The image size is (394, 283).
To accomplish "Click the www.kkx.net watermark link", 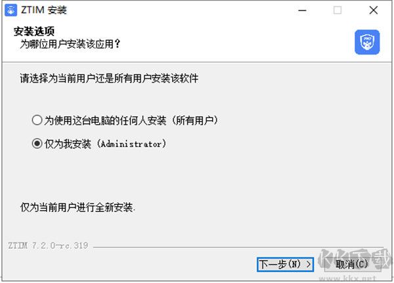I will [347, 278].
